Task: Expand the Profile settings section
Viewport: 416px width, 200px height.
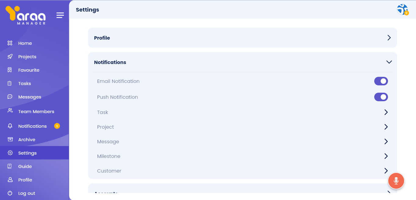Action: 389,38
